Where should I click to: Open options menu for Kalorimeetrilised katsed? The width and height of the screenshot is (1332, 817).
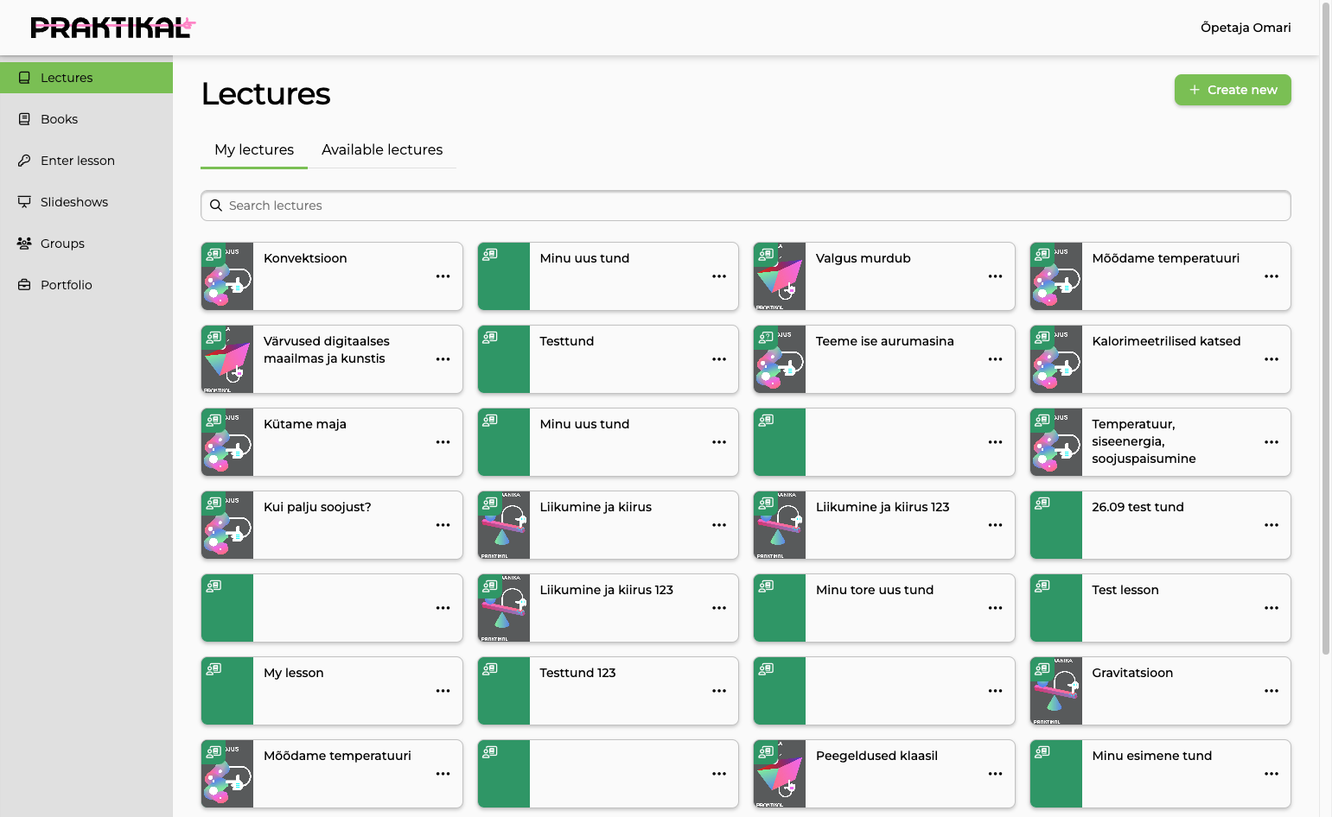(1271, 359)
